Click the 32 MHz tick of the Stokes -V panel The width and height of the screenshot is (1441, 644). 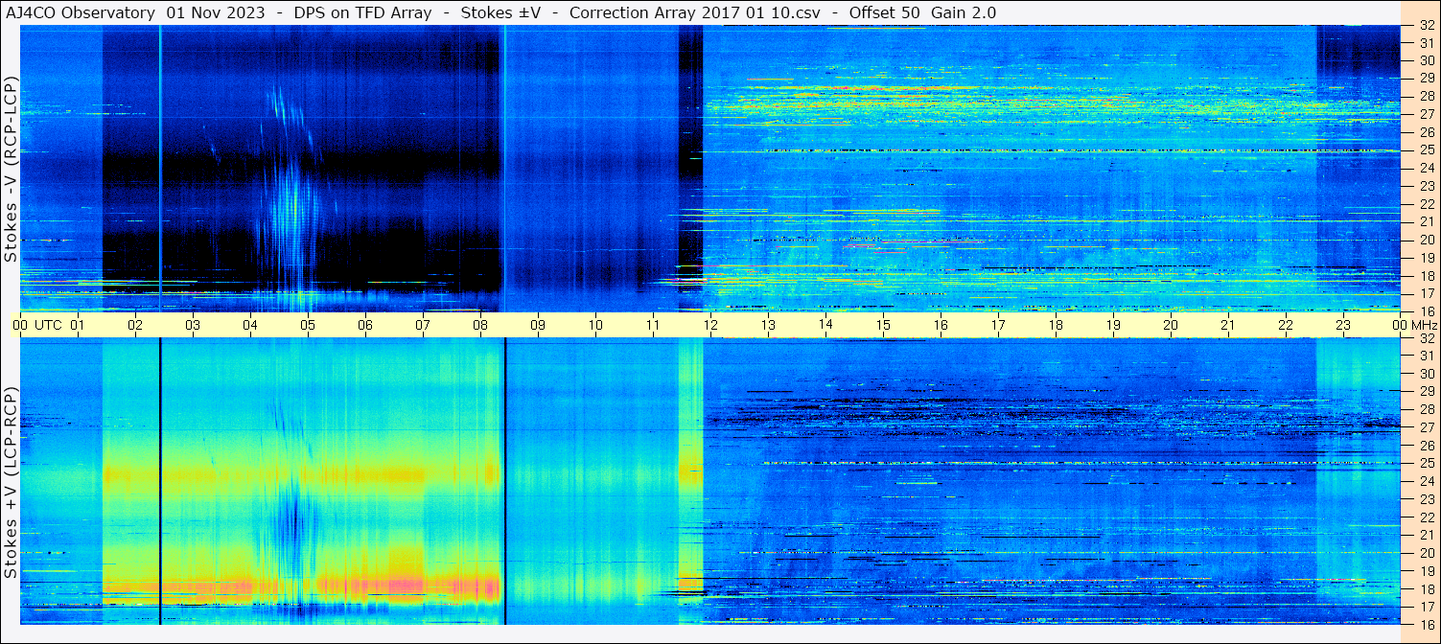(x=1426, y=26)
